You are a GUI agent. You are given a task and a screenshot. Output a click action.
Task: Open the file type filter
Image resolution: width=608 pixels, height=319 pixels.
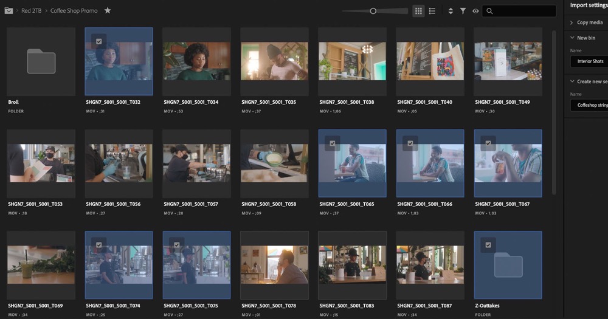click(463, 11)
